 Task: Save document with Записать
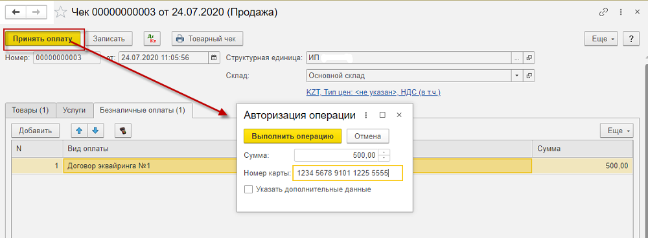coord(109,38)
